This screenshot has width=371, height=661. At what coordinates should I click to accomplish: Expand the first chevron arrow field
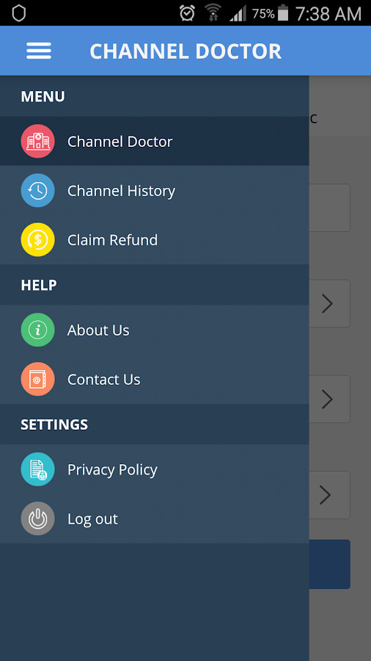pyautogui.click(x=329, y=303)
